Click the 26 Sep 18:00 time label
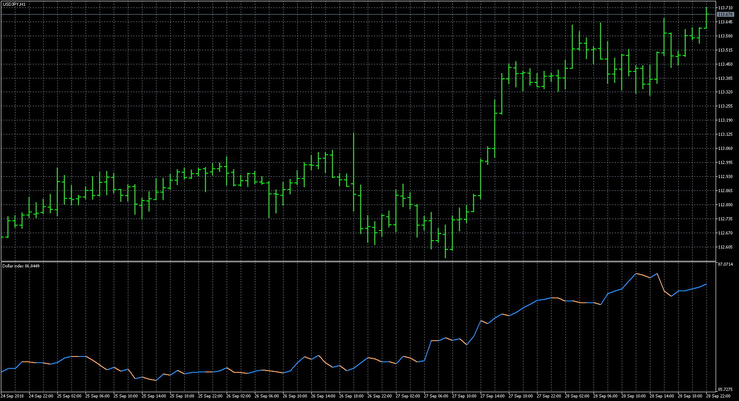This screenshot has width=739, height=401. [x=351, y=396]
